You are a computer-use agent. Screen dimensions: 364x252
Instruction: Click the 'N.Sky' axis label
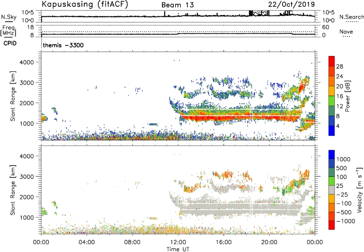click(x=9, y=17)
